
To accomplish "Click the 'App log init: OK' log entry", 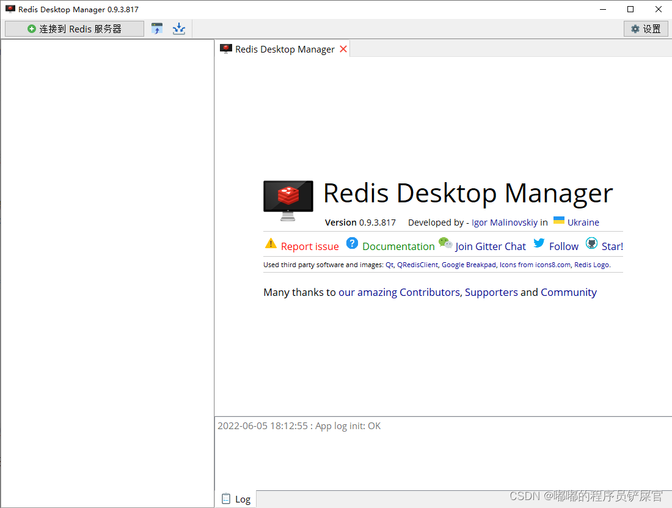I will 299,426.
